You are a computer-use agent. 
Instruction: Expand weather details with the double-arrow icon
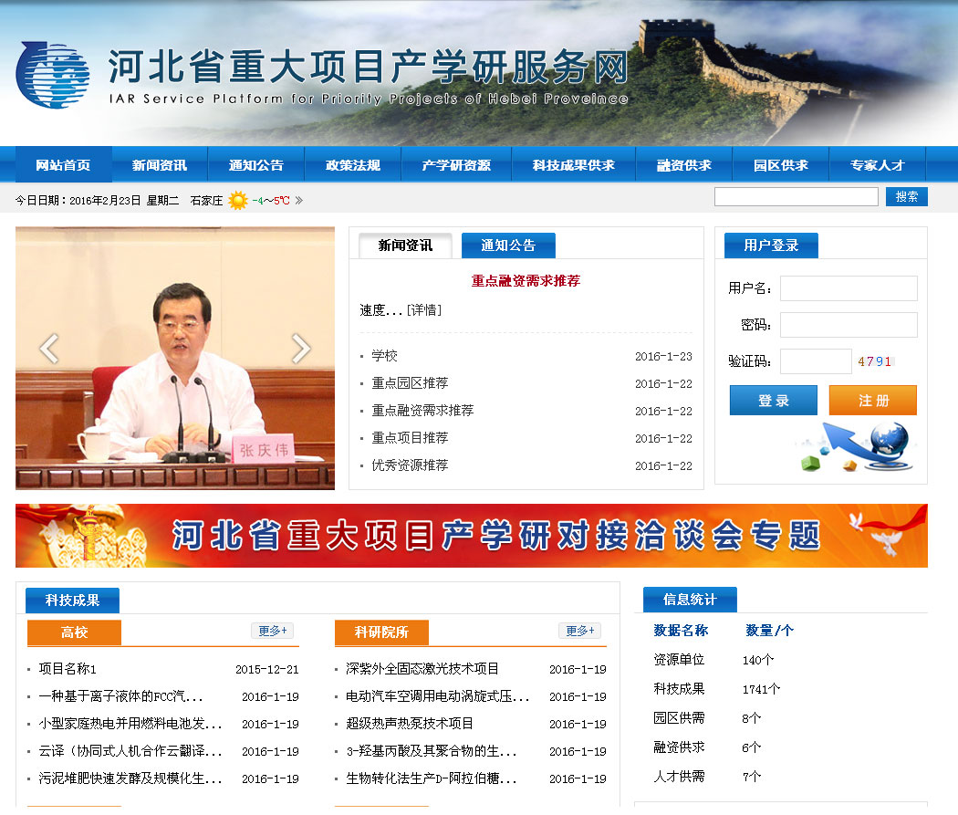click(299, 200)
